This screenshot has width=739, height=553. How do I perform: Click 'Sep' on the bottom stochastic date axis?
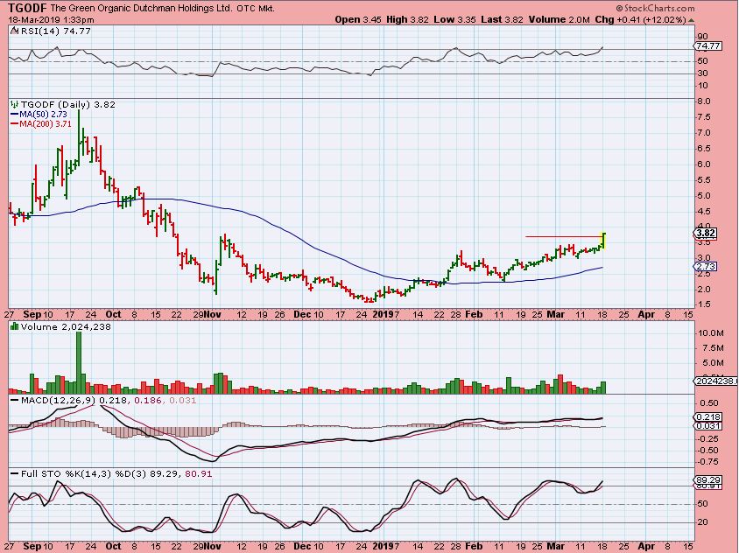pos(32,546)
